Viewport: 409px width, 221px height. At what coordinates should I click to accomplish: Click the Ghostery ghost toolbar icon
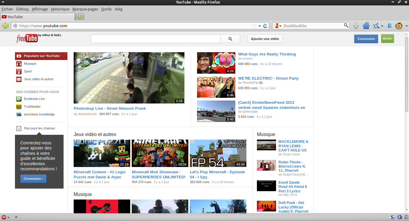click(390, 26)
